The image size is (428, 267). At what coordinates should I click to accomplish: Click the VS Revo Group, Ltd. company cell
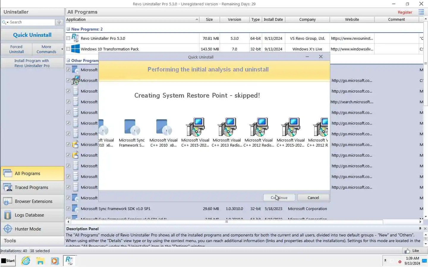tap(307, 38)
